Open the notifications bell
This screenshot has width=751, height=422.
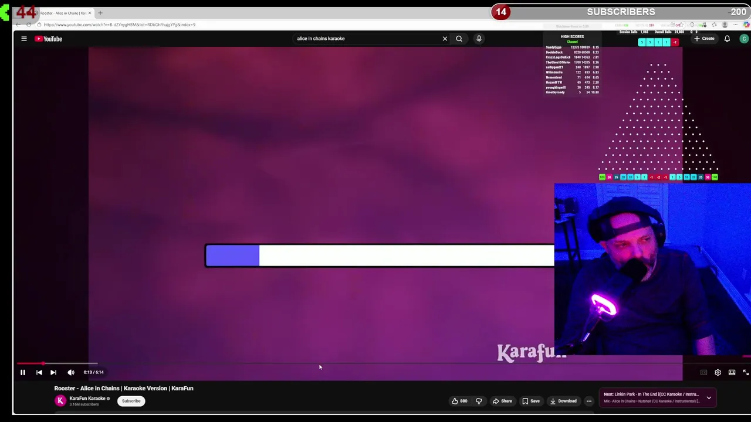click(727, 39)
